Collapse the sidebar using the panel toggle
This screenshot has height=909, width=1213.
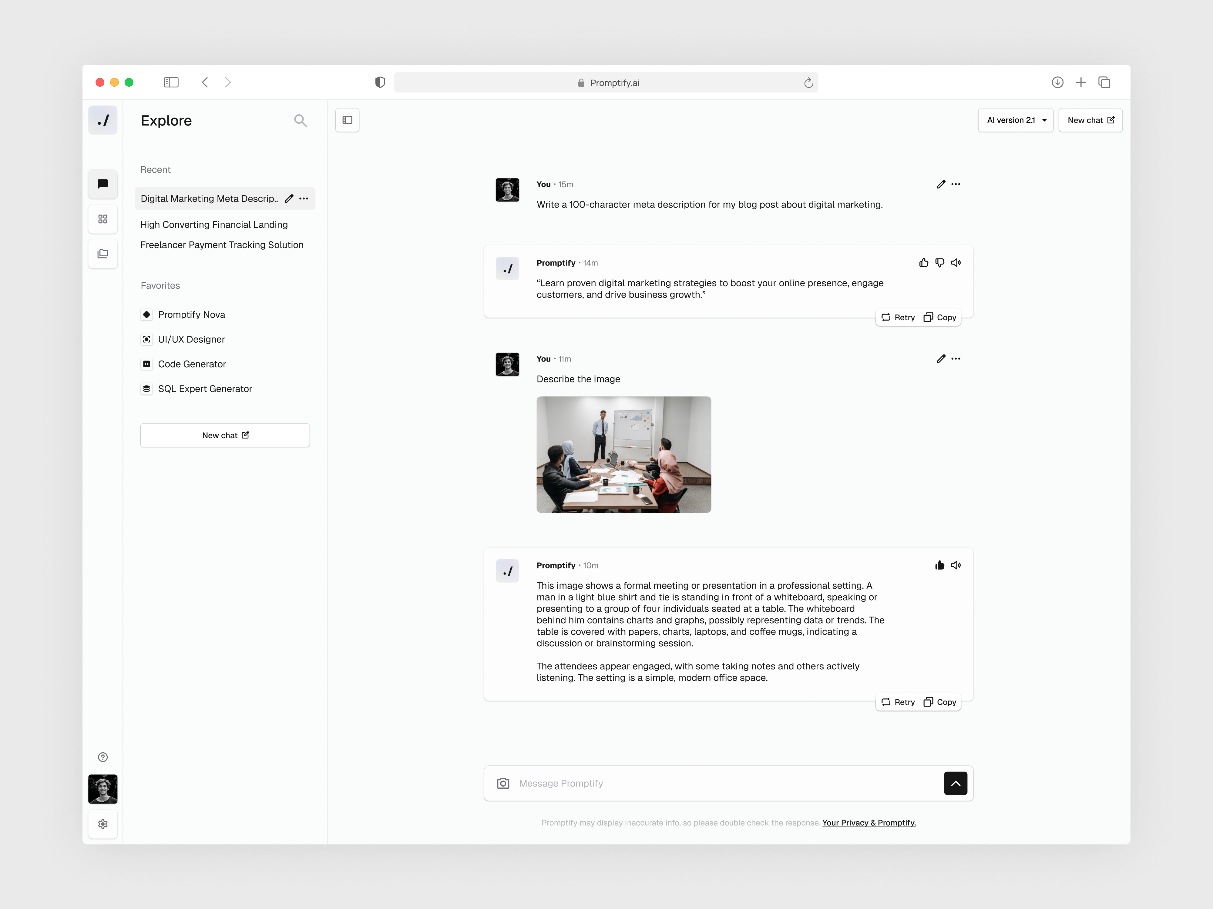coord(347,120)
